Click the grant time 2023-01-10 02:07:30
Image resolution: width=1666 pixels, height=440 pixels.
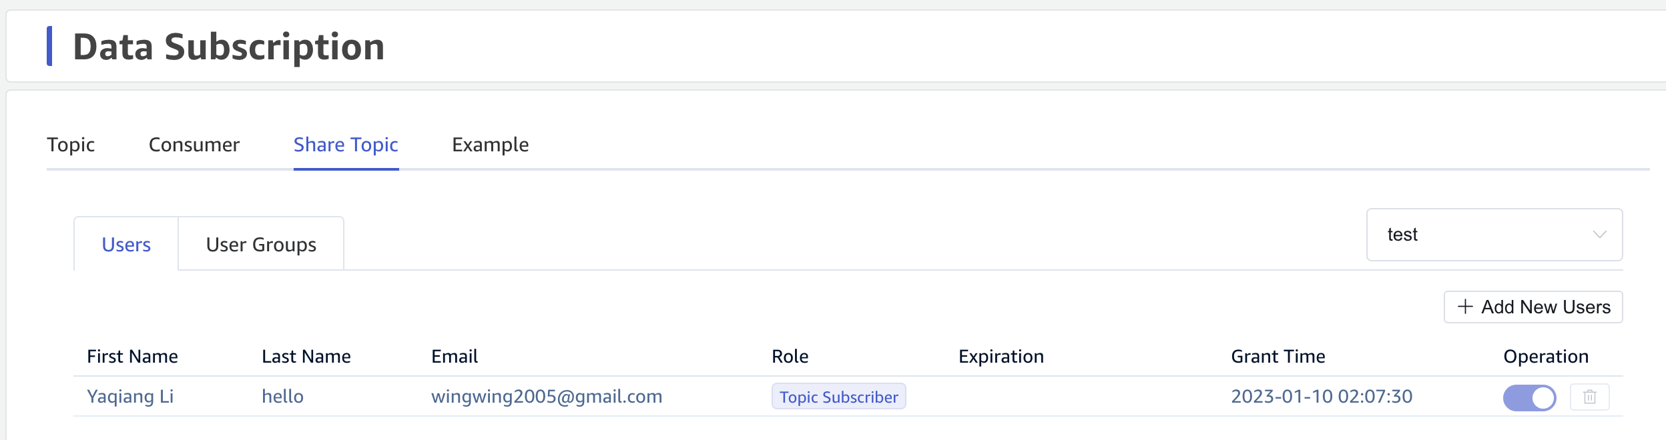(x=1322, y=397)
